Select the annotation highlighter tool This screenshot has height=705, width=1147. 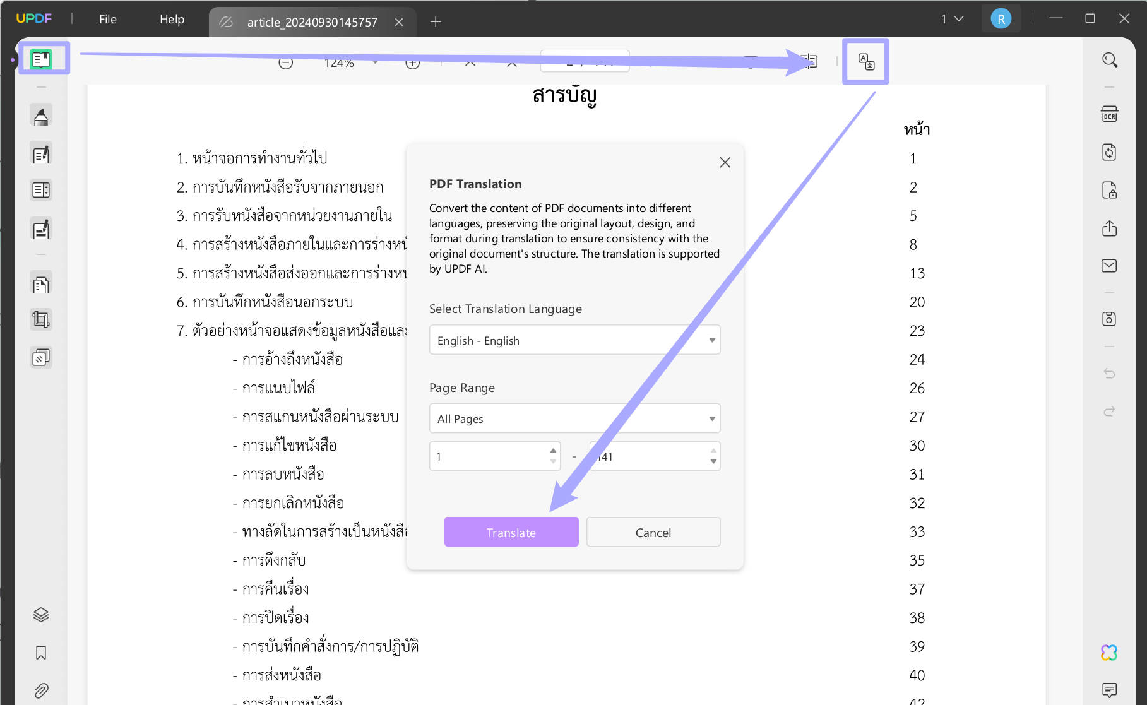41,115
